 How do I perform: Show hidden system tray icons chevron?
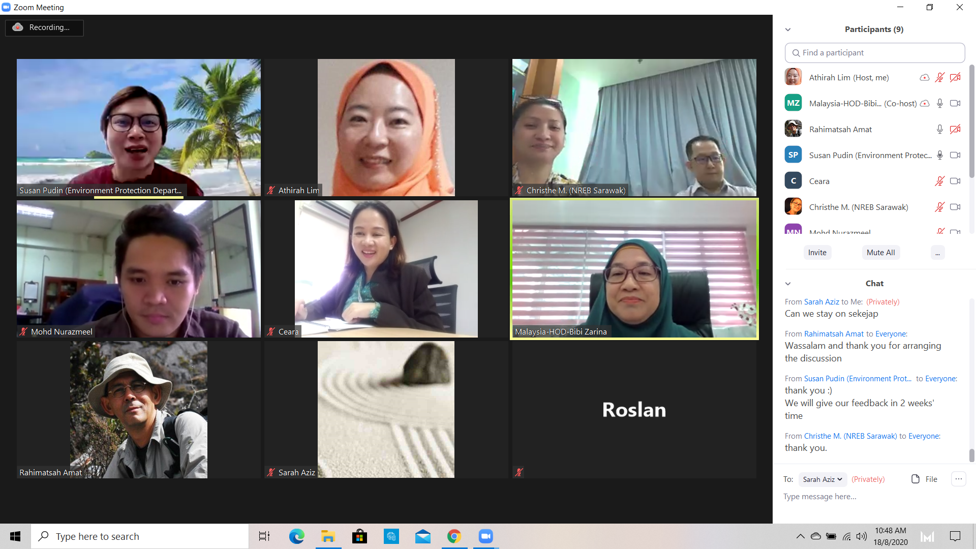[800, 536]
